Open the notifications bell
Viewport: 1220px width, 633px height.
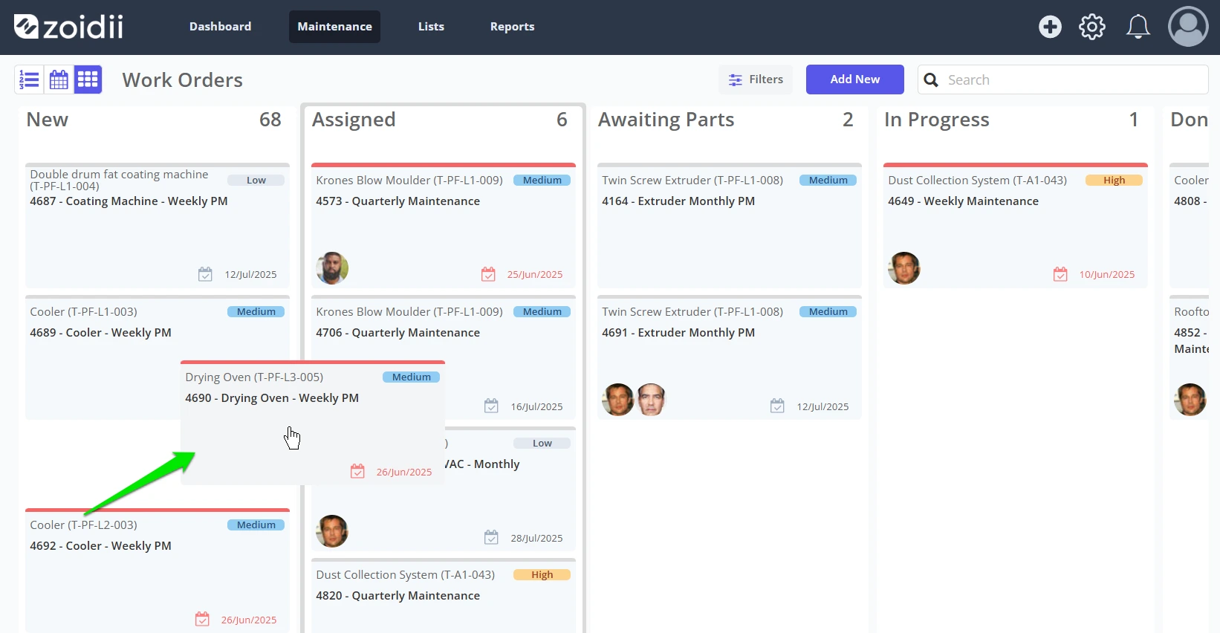1138,27
